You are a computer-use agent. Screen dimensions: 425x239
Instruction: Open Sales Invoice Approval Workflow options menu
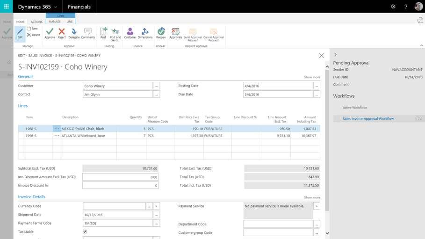[x=420, y=119]
